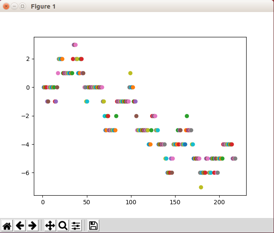Reset the plot to original view (Home)

(7, 225)
